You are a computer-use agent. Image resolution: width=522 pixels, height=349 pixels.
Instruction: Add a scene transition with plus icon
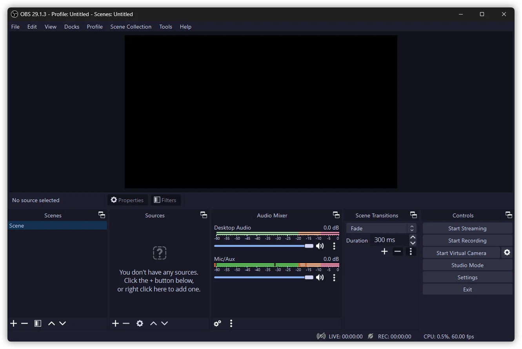pyautogui.click(x=384, y=251)
